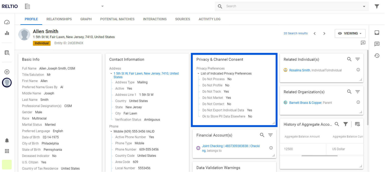
Task: Open the advanced search sidebar icon
Action: pyautogui.click(x=7, y=53)
